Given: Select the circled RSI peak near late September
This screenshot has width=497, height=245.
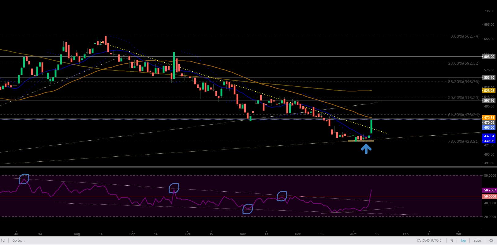Looking at the screenshot, I should tap(174, 188).
